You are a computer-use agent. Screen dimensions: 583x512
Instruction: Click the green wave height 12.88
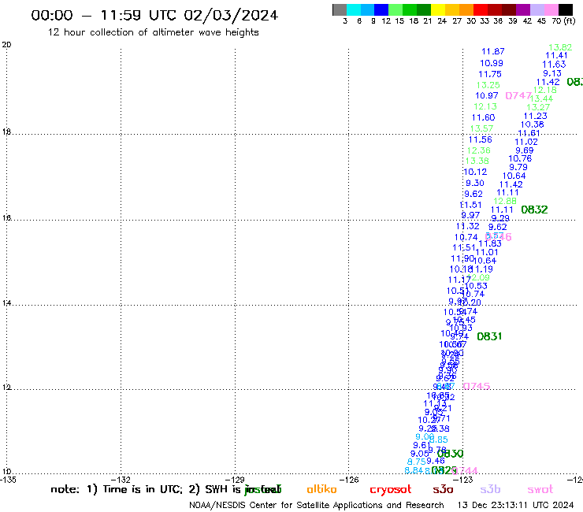coord(505,201)
